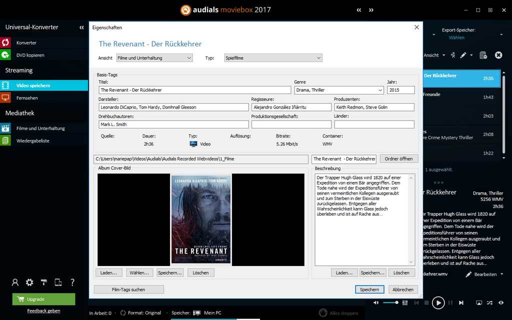
Task: Open the Feedback geben link
Action: click(x=44, y=311)
